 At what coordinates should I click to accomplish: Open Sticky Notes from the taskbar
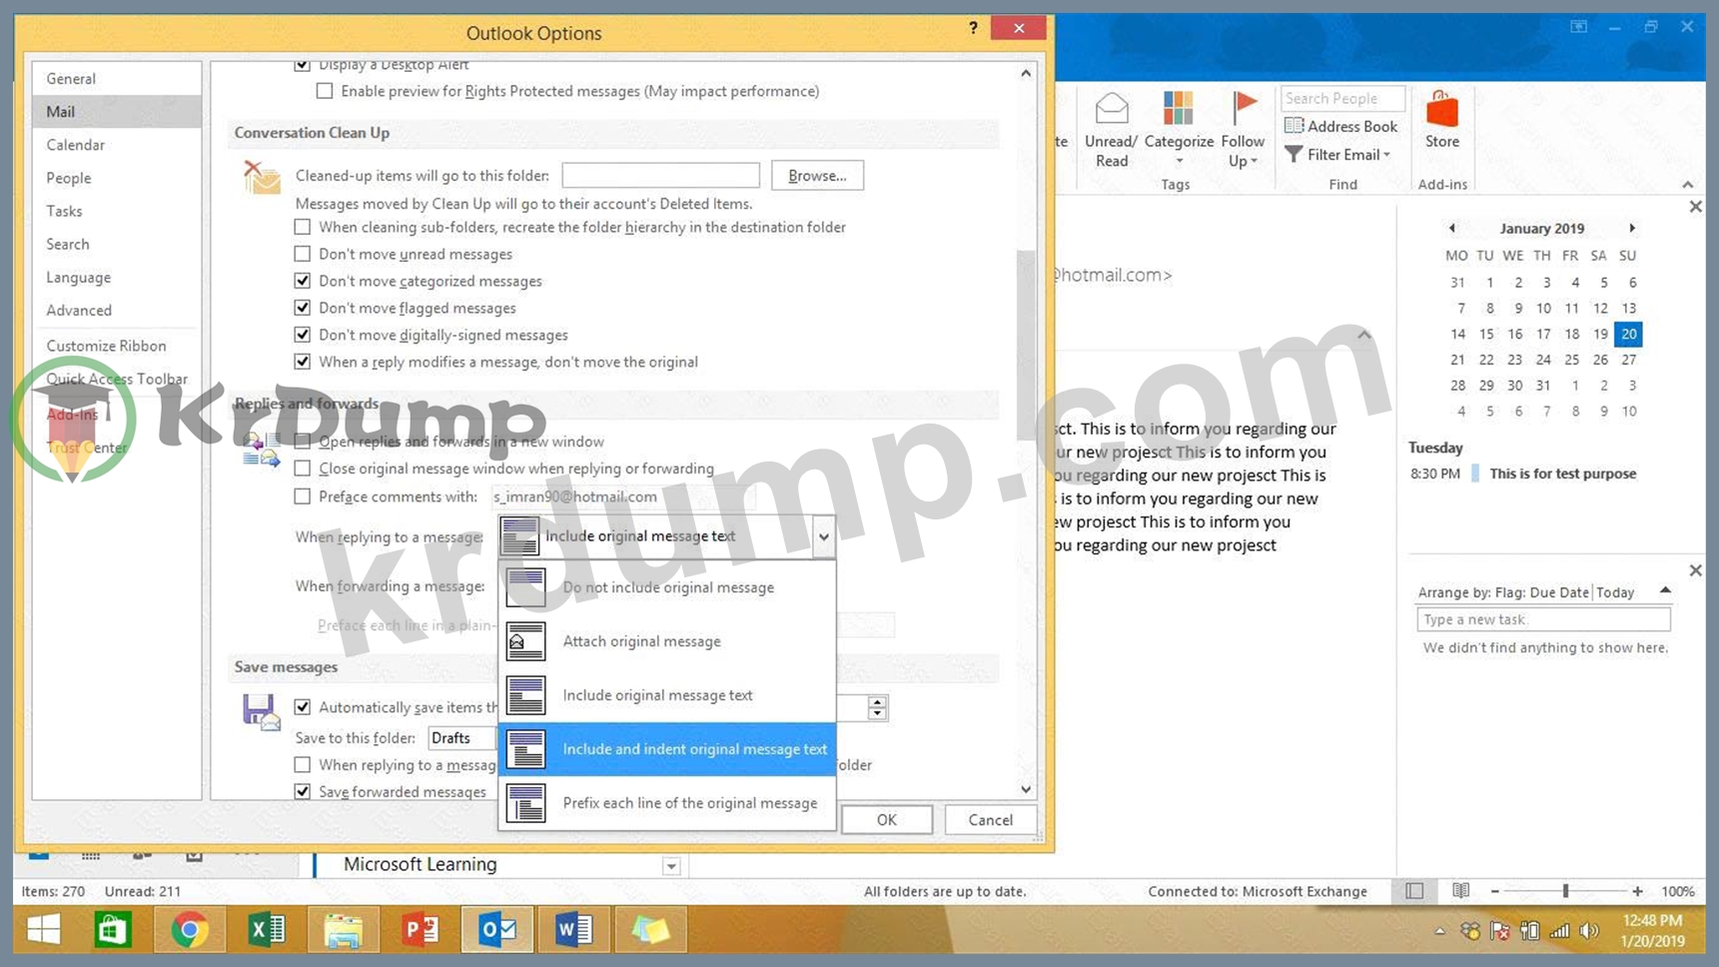[650, 930]
